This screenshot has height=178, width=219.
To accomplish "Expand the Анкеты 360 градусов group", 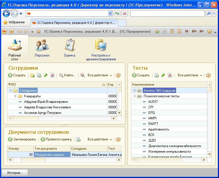I will (x=135, y=91).
